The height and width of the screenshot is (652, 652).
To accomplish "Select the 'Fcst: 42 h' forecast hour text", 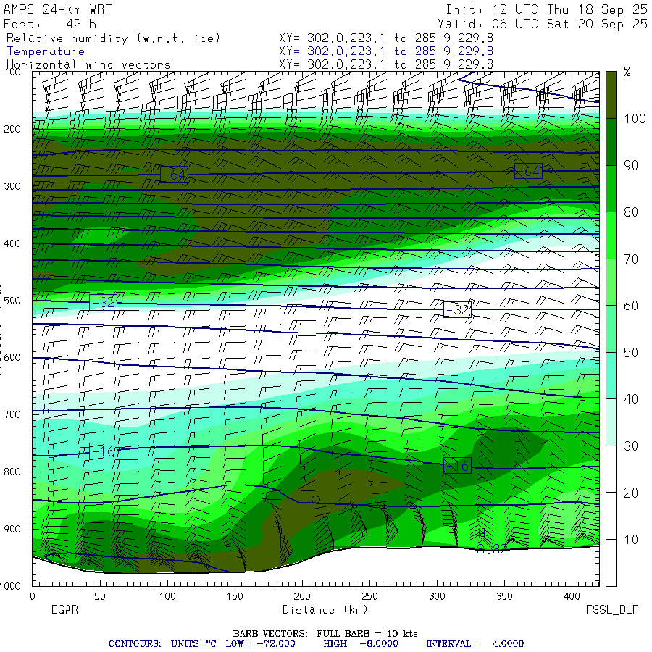I will coord(50,24).
